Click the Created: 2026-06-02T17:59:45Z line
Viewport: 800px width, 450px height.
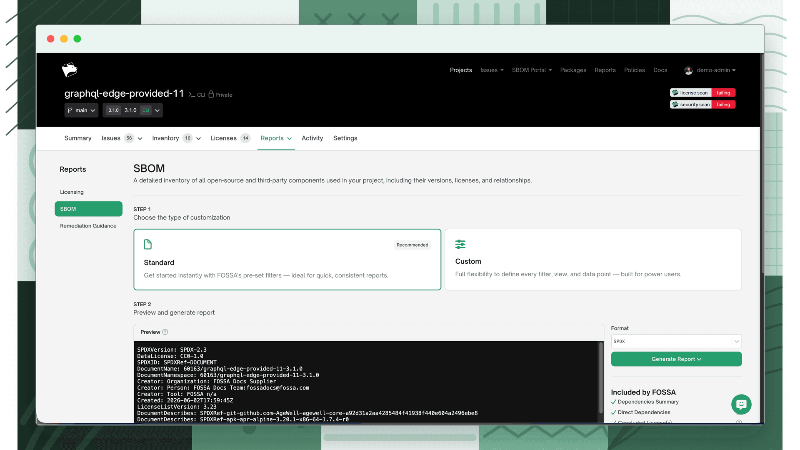pyautogui.click(x=185, y=400)
